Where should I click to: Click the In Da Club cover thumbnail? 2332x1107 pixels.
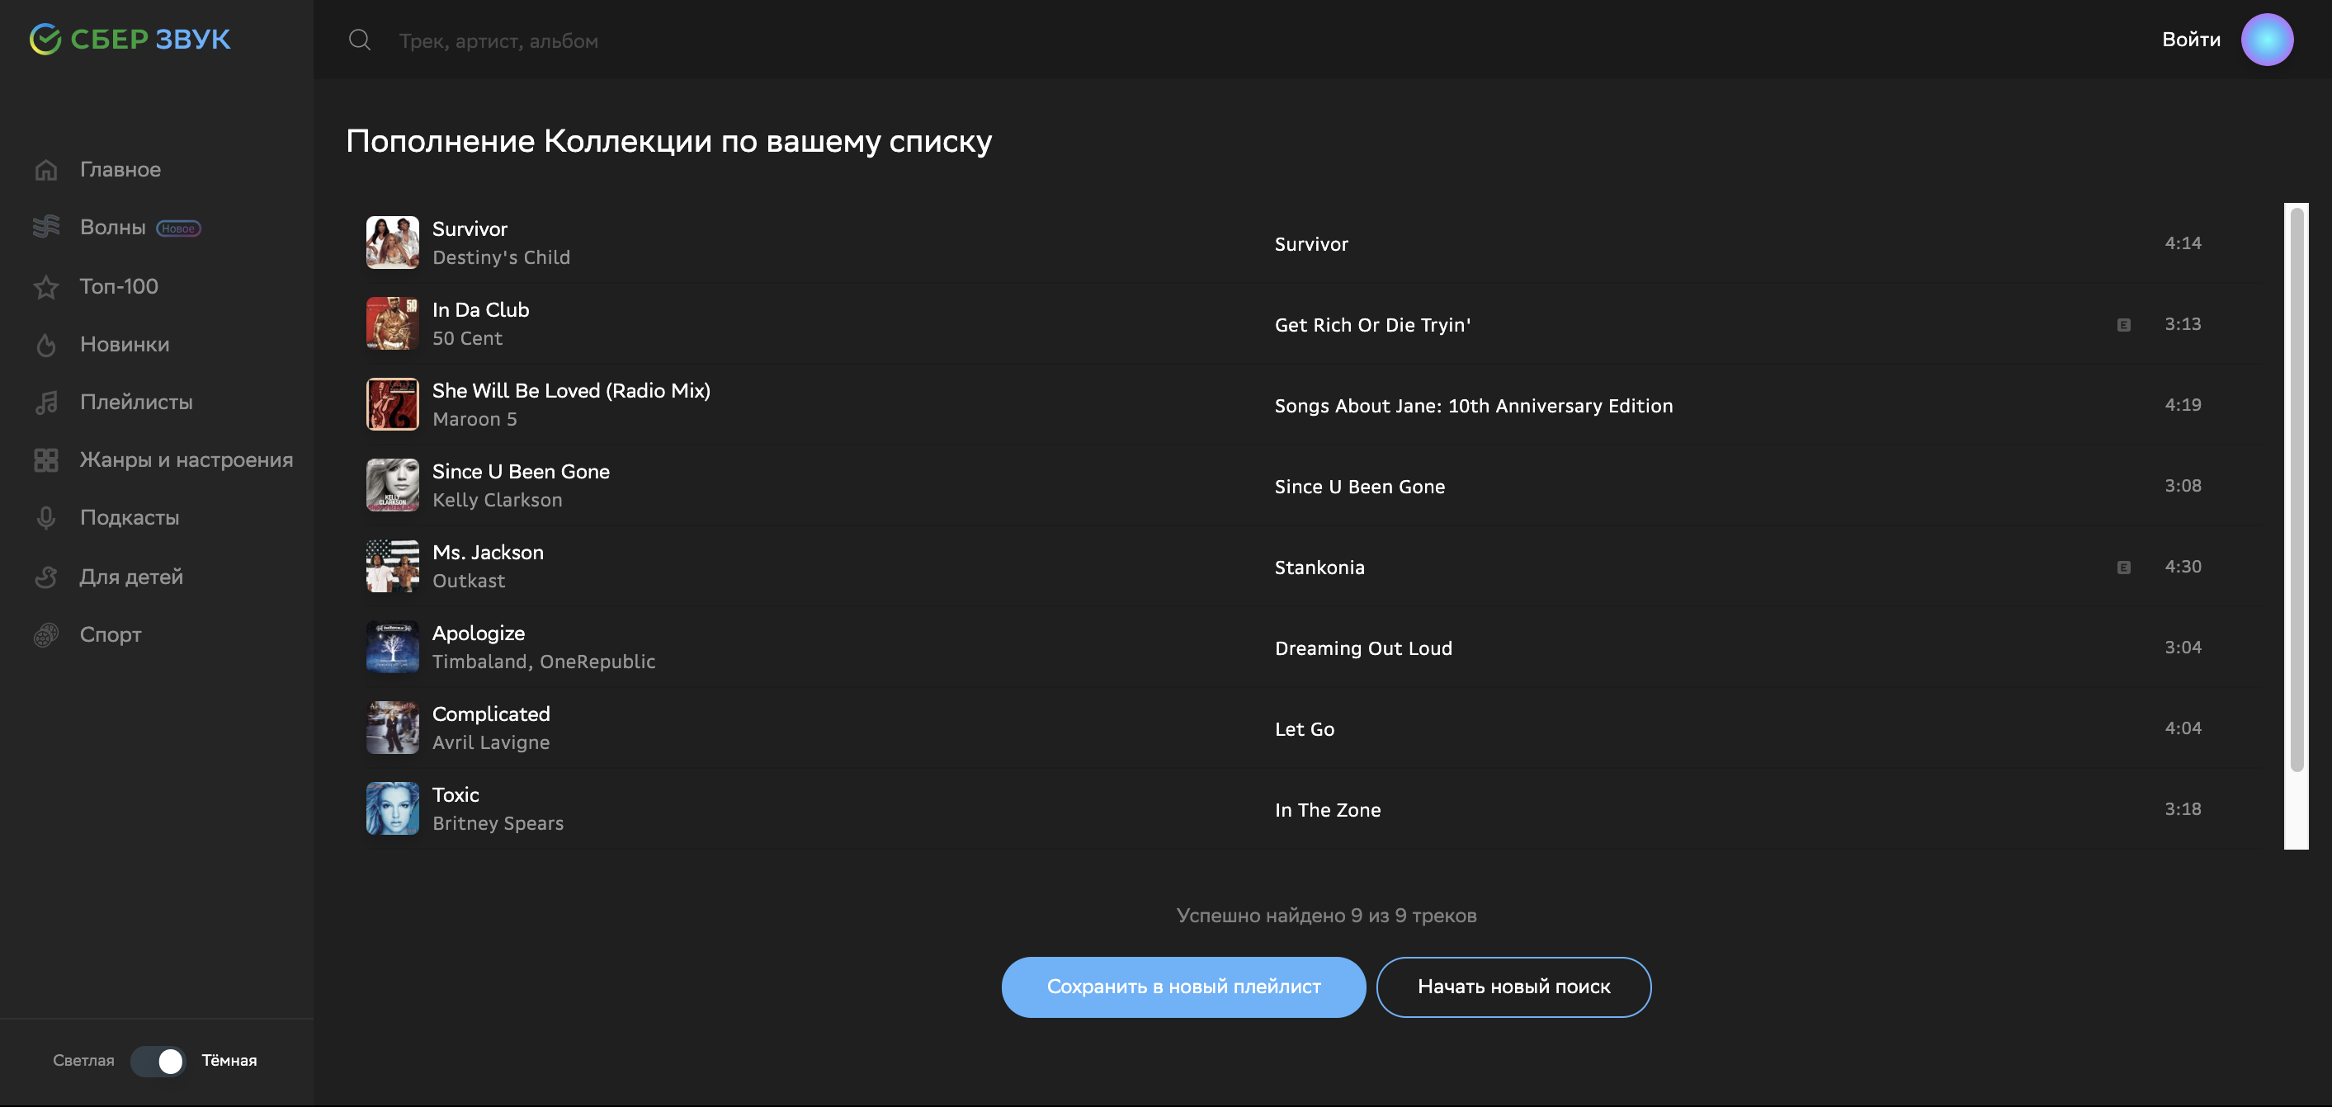point(392,323)
